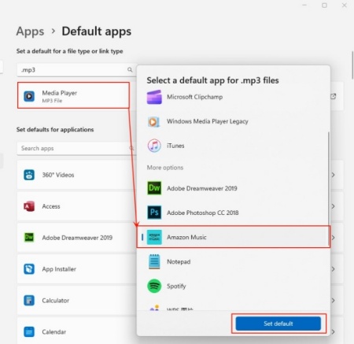
Task: Click the Media Player icon for MP3 File
Action: coord(29,96)
